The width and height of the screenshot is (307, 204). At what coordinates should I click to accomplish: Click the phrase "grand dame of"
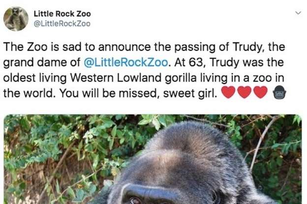42,63
